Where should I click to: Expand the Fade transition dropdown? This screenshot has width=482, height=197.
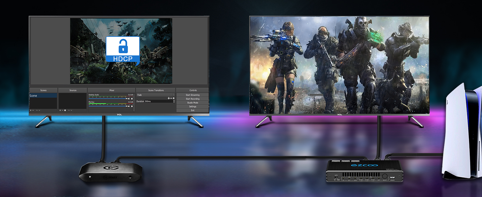click(x=174, y=95)
